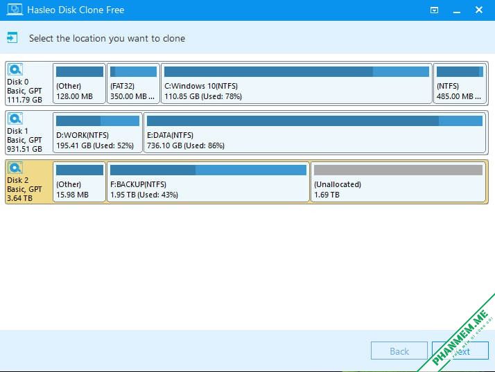Image resolution: width=495 pixels, height=372 pixels.
Task: Click the Hasleo Disk Clone app logo icon
Action: pos(14,10)
